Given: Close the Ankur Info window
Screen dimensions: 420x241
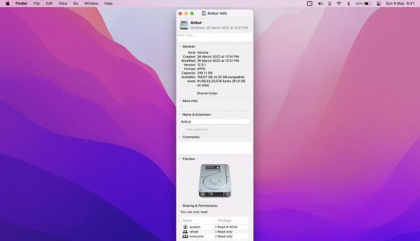Looking at the screenshot, I should click(180, 14).
